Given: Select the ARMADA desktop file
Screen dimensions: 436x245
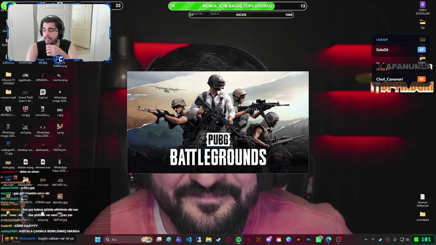Looking at the screenshot, I should [43, 77].
